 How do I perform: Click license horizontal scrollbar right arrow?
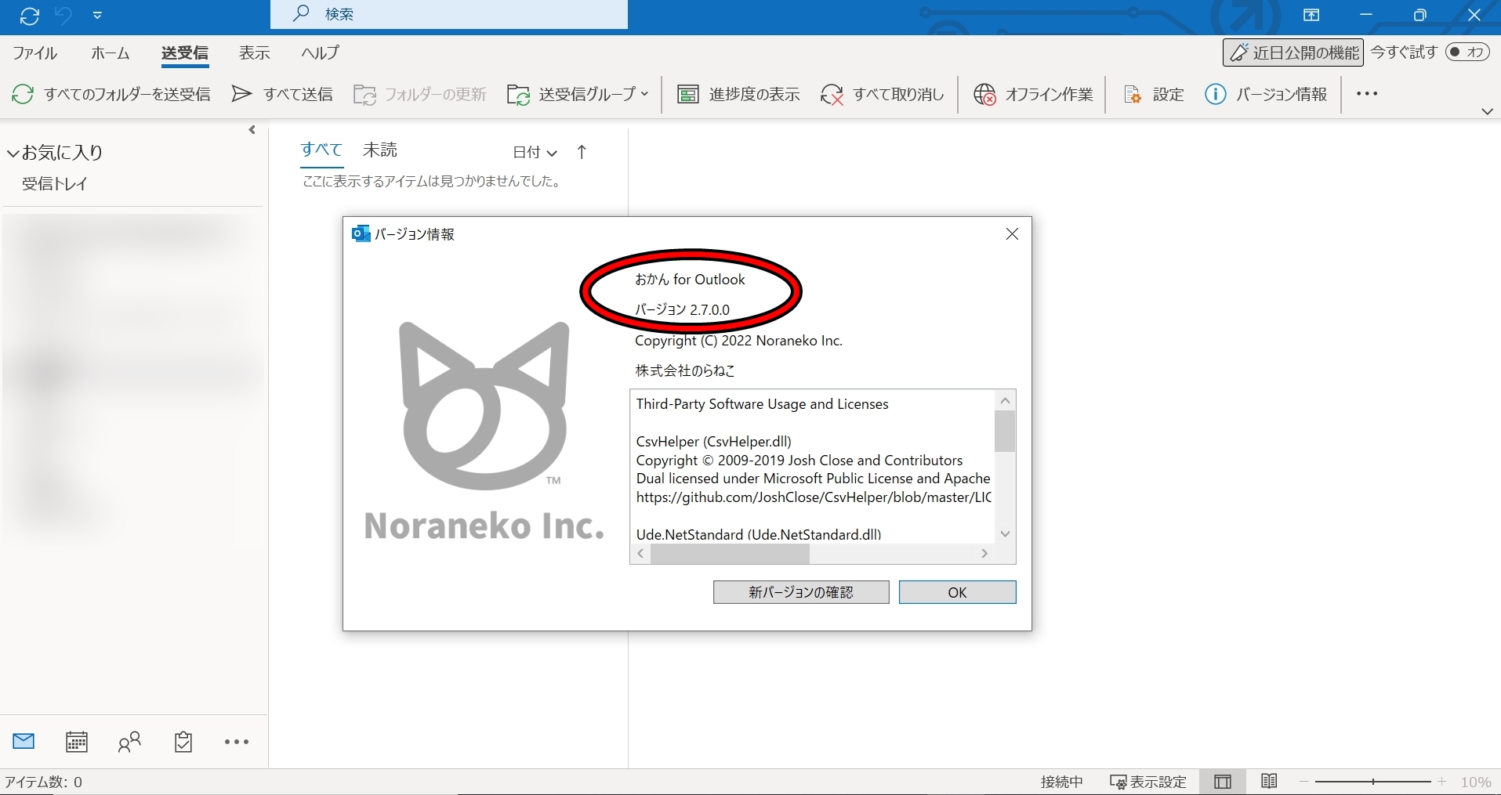tap(984, 554)
